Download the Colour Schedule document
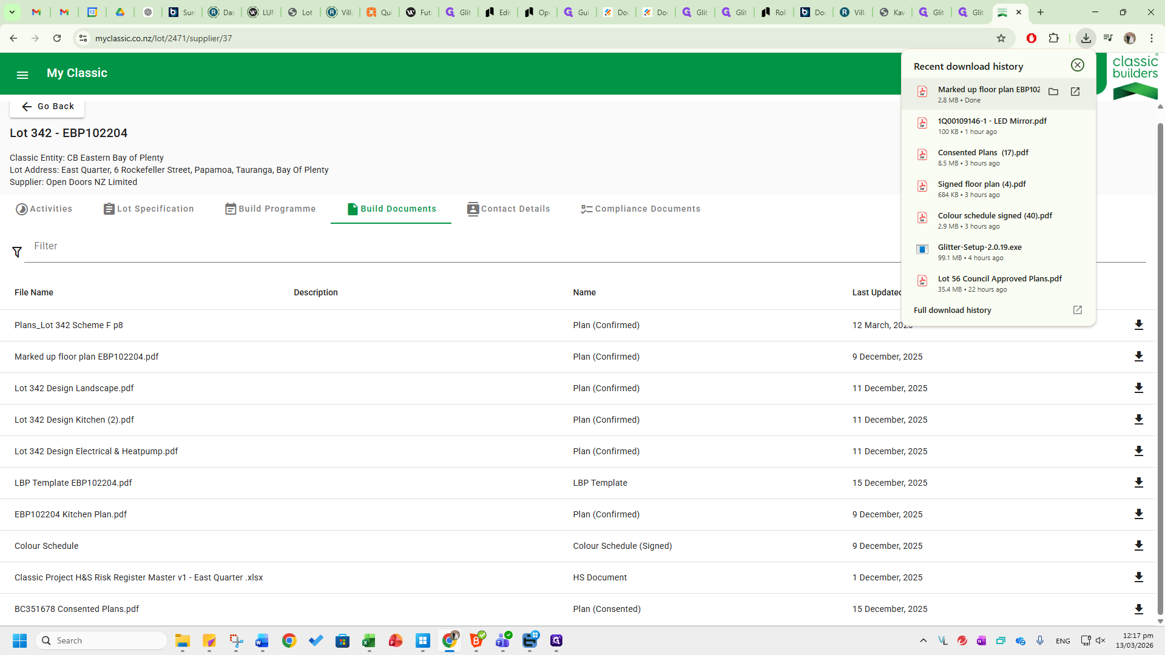The width and height of the screenshot is (1165, 655). [x=1138, y=546]
